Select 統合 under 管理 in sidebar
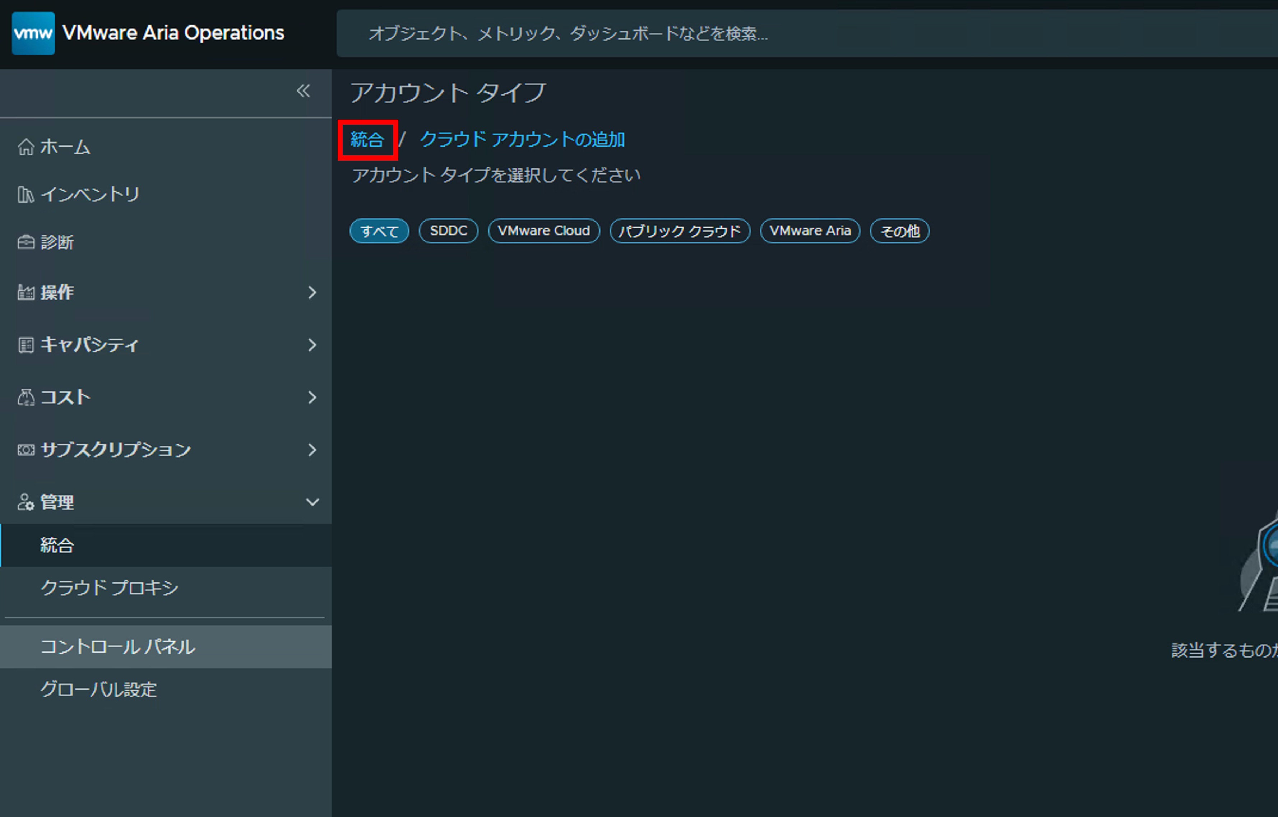Image resolution: width=1278 pixels, height=817 pixels. 166,546
